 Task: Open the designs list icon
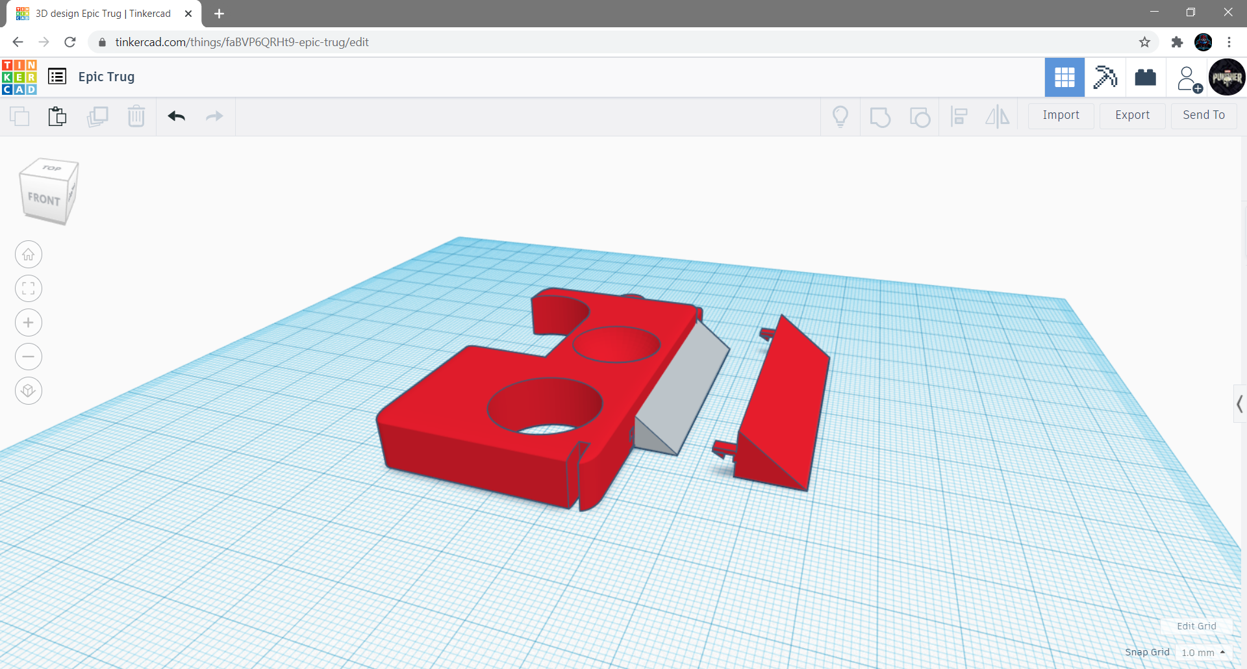57,77
